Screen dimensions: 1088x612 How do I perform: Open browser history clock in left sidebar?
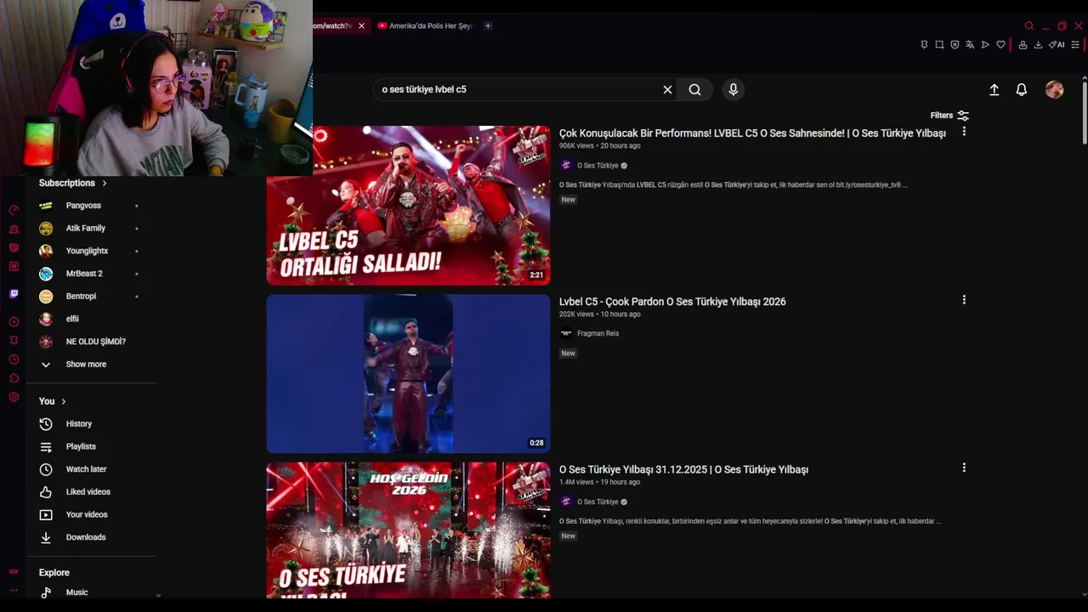14,359
